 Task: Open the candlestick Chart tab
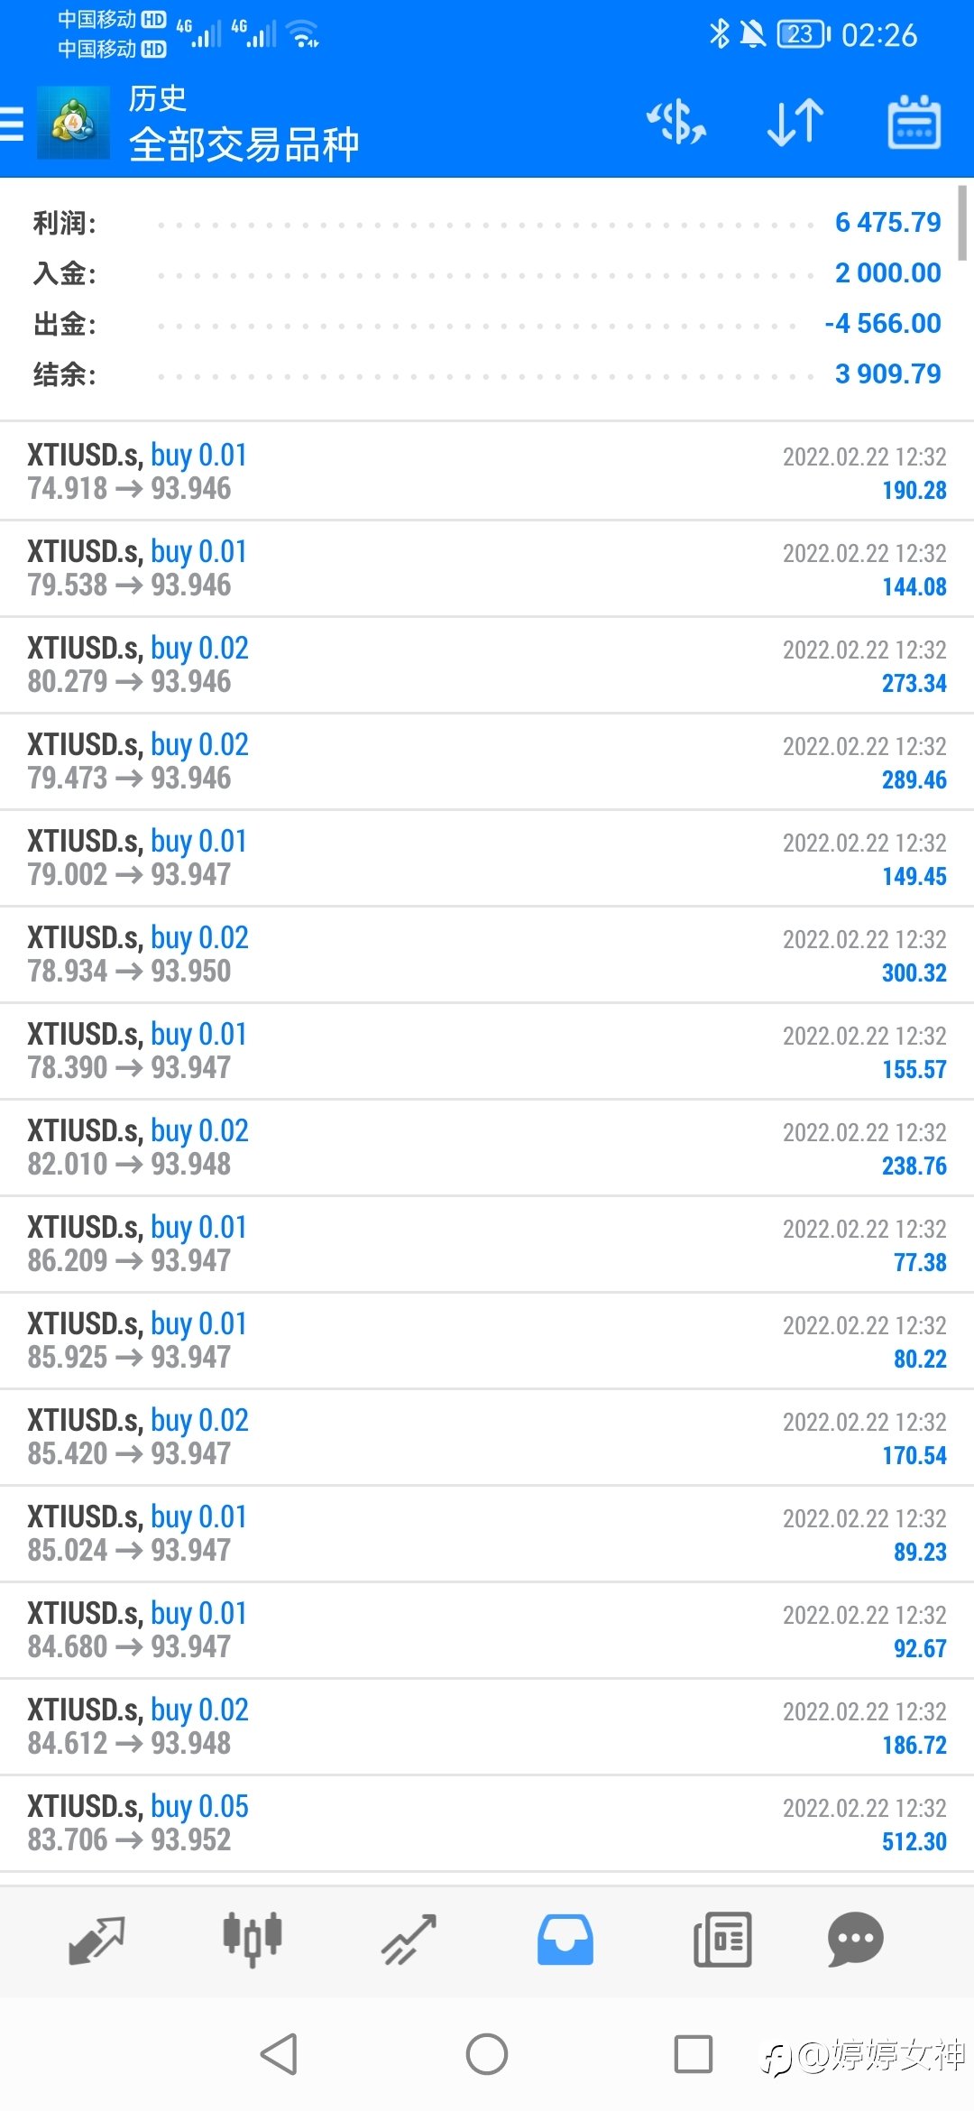(253, 1940)
